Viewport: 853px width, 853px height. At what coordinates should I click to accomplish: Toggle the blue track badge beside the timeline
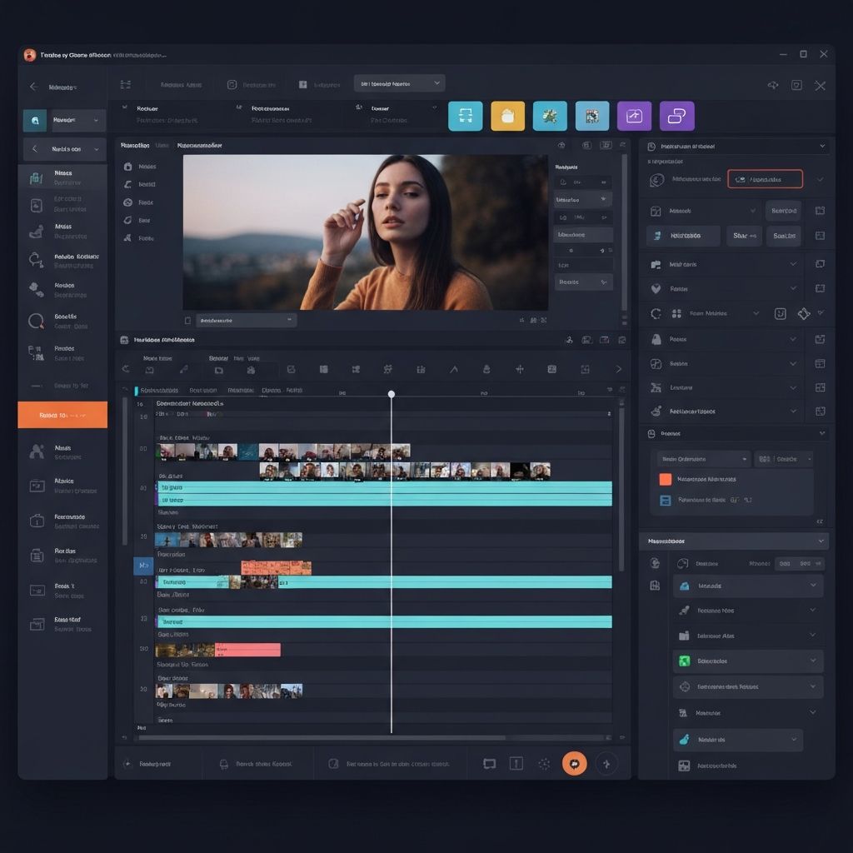143,566
